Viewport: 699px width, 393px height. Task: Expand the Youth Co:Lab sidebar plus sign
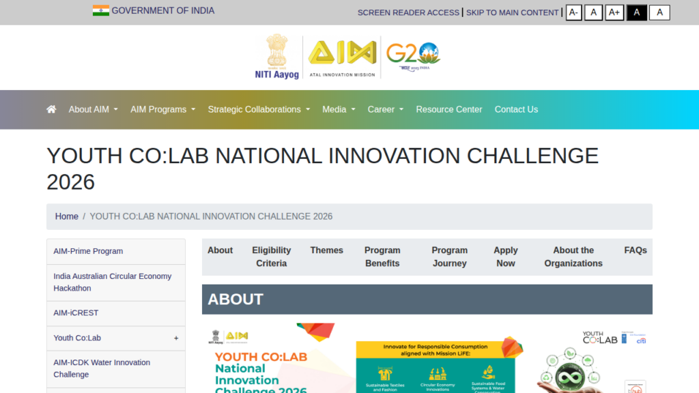[176, 338]
